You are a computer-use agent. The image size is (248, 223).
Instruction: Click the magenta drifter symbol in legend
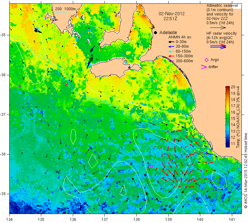[204, 67]
